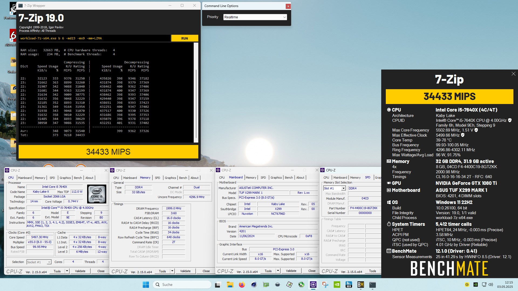Click Part Number F4-4400C19-8GTZKK
The image size is (518, 291).
pos(364,208)
